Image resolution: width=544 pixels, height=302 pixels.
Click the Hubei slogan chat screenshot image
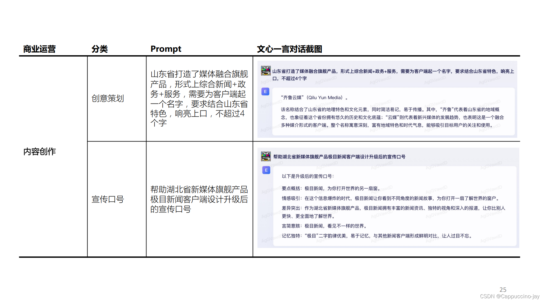point(388,198)
